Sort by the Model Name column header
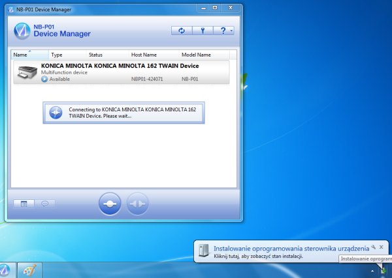The width and height of the screenshot is (392, 278). coord(204,55)
